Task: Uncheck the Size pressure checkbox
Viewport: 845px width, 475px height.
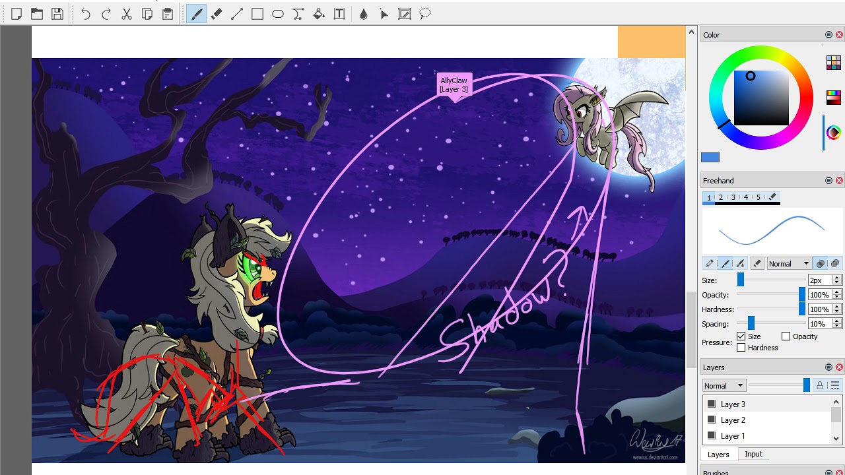Action: click(741, 336)
